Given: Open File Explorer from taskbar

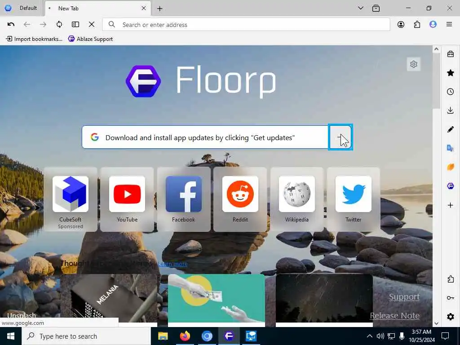Looking at the screenshot, I should pyautogui.click(x=163, y=336).
